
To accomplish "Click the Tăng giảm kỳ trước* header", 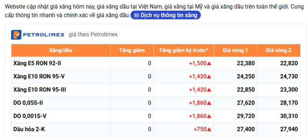I will tap(183, 51).
